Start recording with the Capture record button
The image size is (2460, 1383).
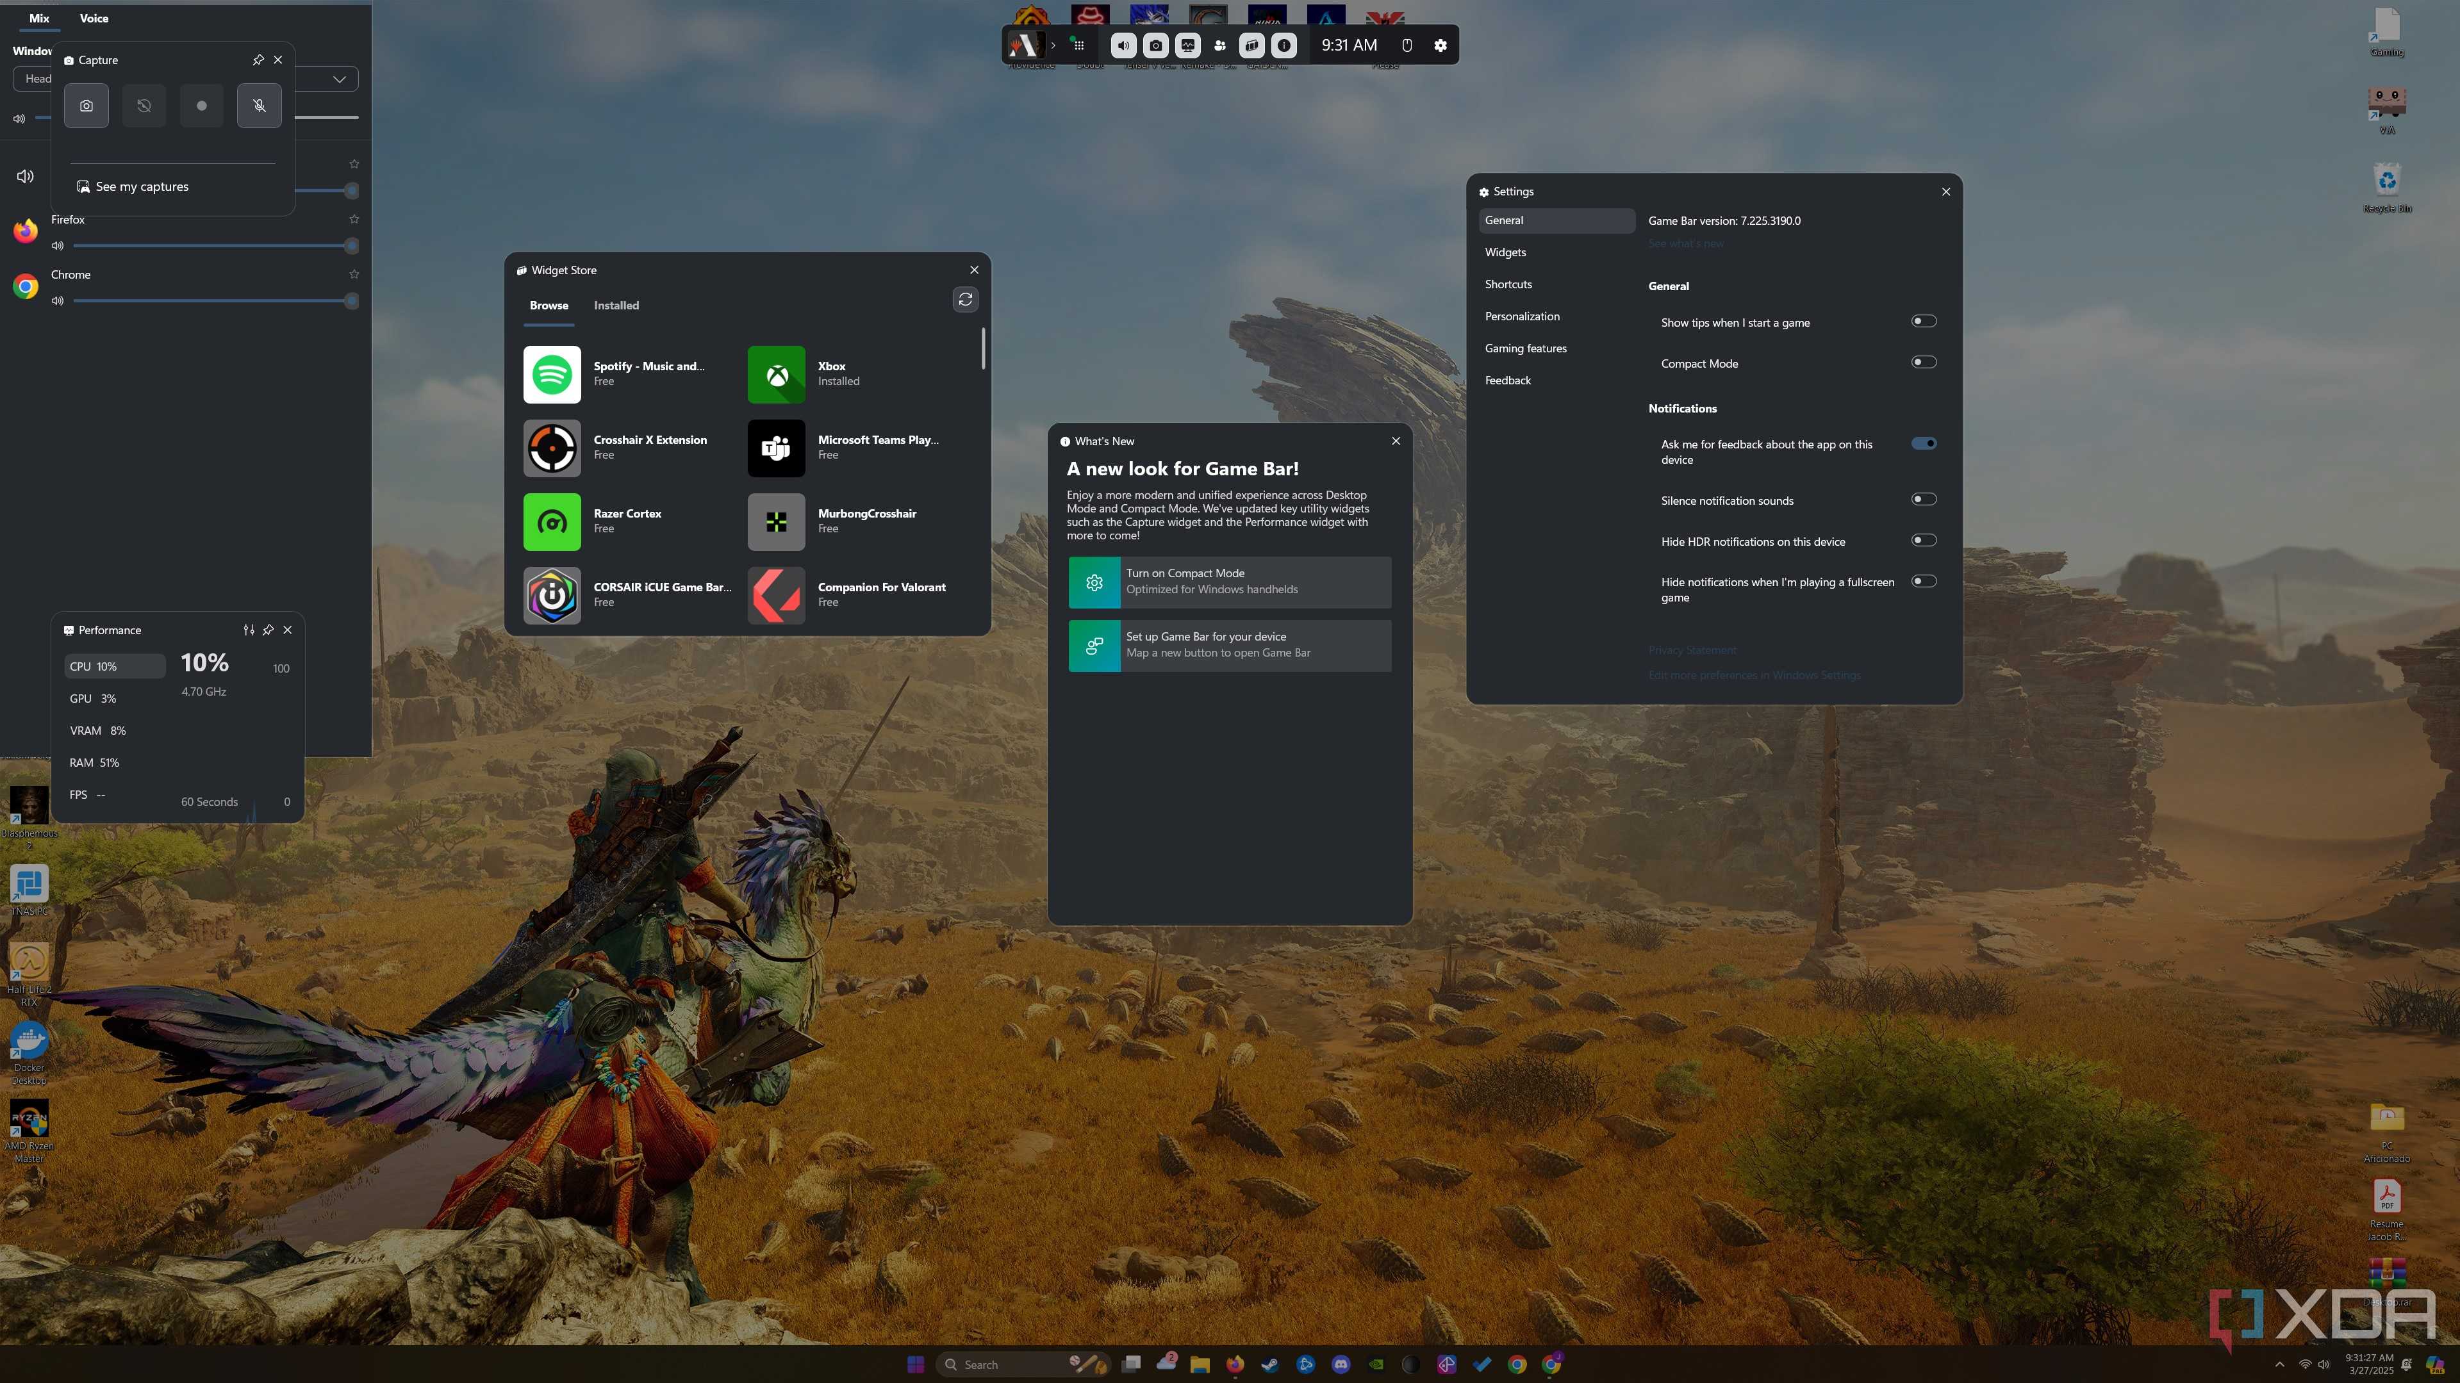[201, 105]
